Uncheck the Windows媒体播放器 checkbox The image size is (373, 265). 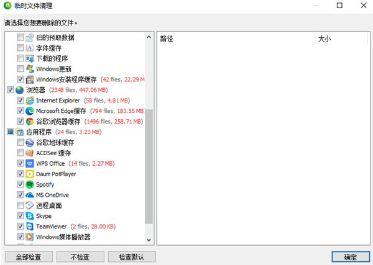click(21, 236)
